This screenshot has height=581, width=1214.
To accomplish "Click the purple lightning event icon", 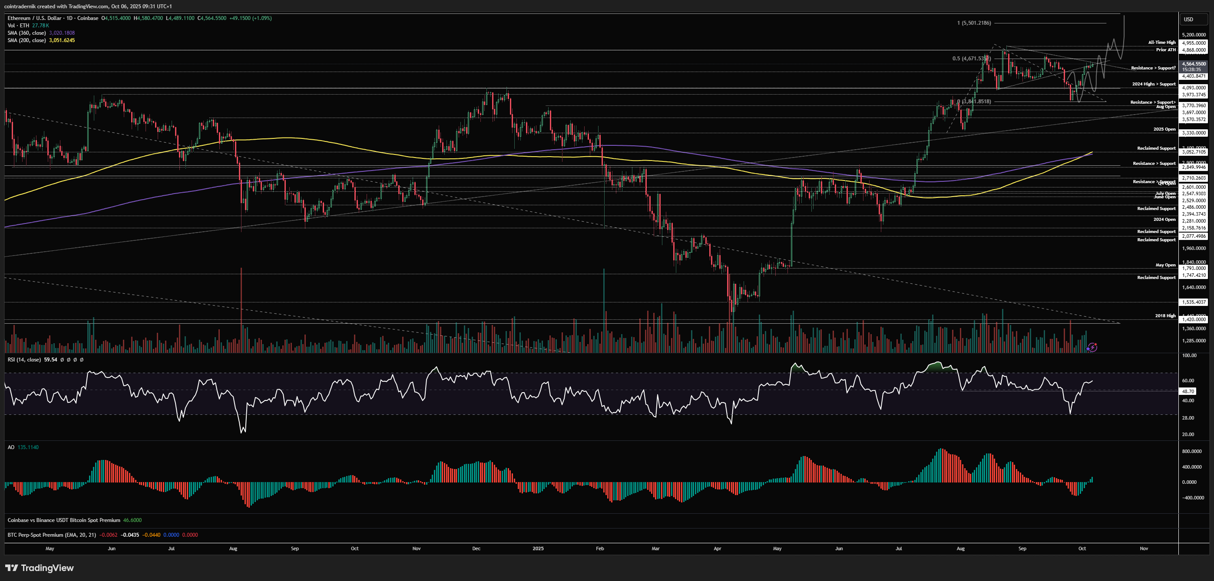I will pyautogui.click(x=1092, y=348).
